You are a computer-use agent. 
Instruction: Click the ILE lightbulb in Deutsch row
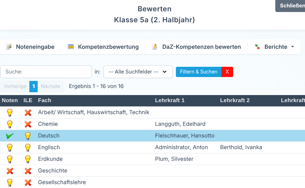point(28,136)
